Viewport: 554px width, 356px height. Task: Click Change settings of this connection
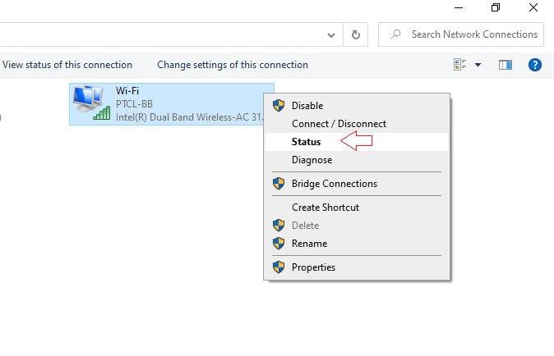pos(233,65)
